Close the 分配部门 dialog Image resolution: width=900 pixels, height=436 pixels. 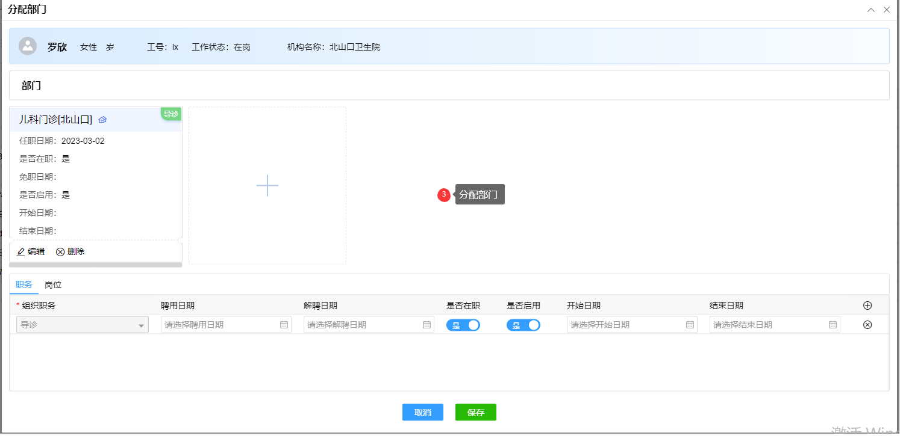click(x=887, y=10)
